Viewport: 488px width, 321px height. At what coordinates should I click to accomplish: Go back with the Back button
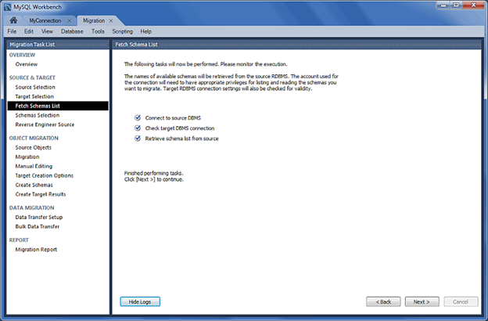tap(382, 301)
